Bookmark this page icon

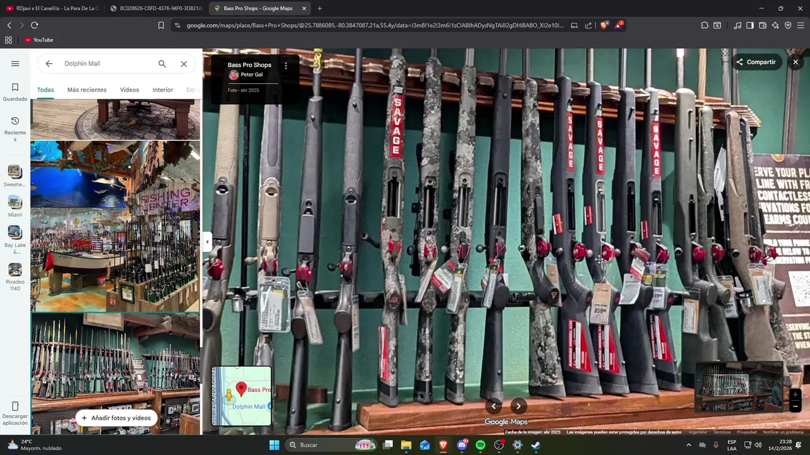pos(161,25)
